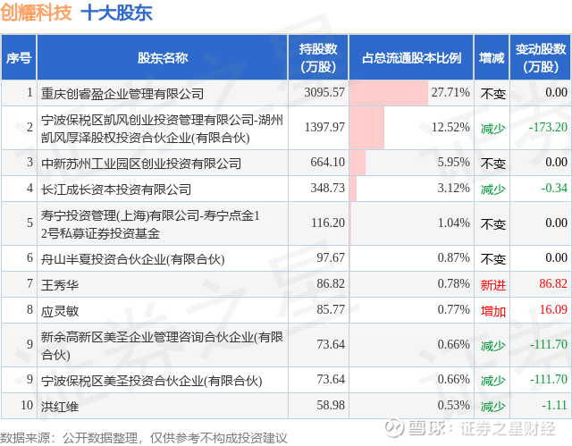Image resolution: width=572 pixels, height=446 pixels.
Task: Select the 增减 column header
Action: click(492, 57)
